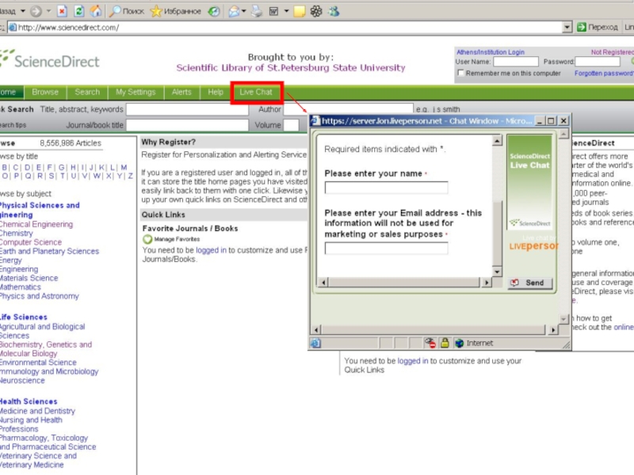Click the Print toolbar icon
Viewport: 634px width, 475px height.
tap(257, 11)
